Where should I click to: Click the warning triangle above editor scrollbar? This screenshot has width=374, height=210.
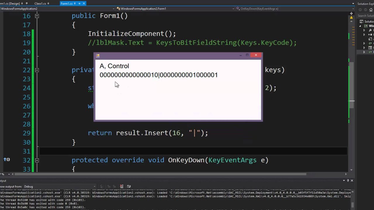[352, 18]
